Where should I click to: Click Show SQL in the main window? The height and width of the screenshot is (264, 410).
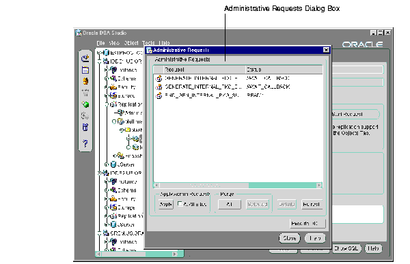pos(346,248)
